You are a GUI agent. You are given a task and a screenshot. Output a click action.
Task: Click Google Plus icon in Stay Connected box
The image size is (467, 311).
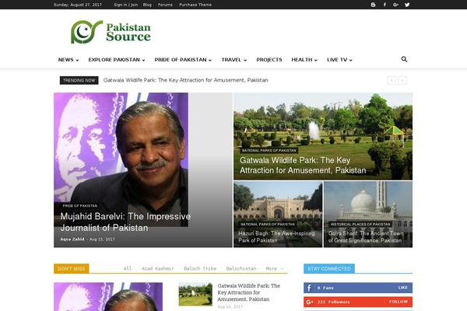click(310, 302)
